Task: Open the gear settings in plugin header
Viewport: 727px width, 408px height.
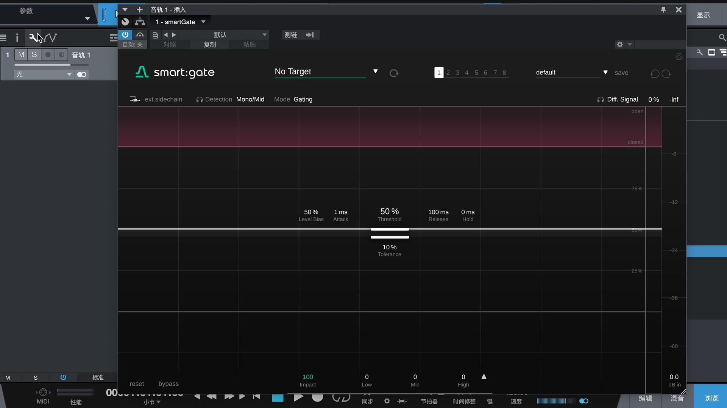Action: pyautogui.click(x=620, y=45)
